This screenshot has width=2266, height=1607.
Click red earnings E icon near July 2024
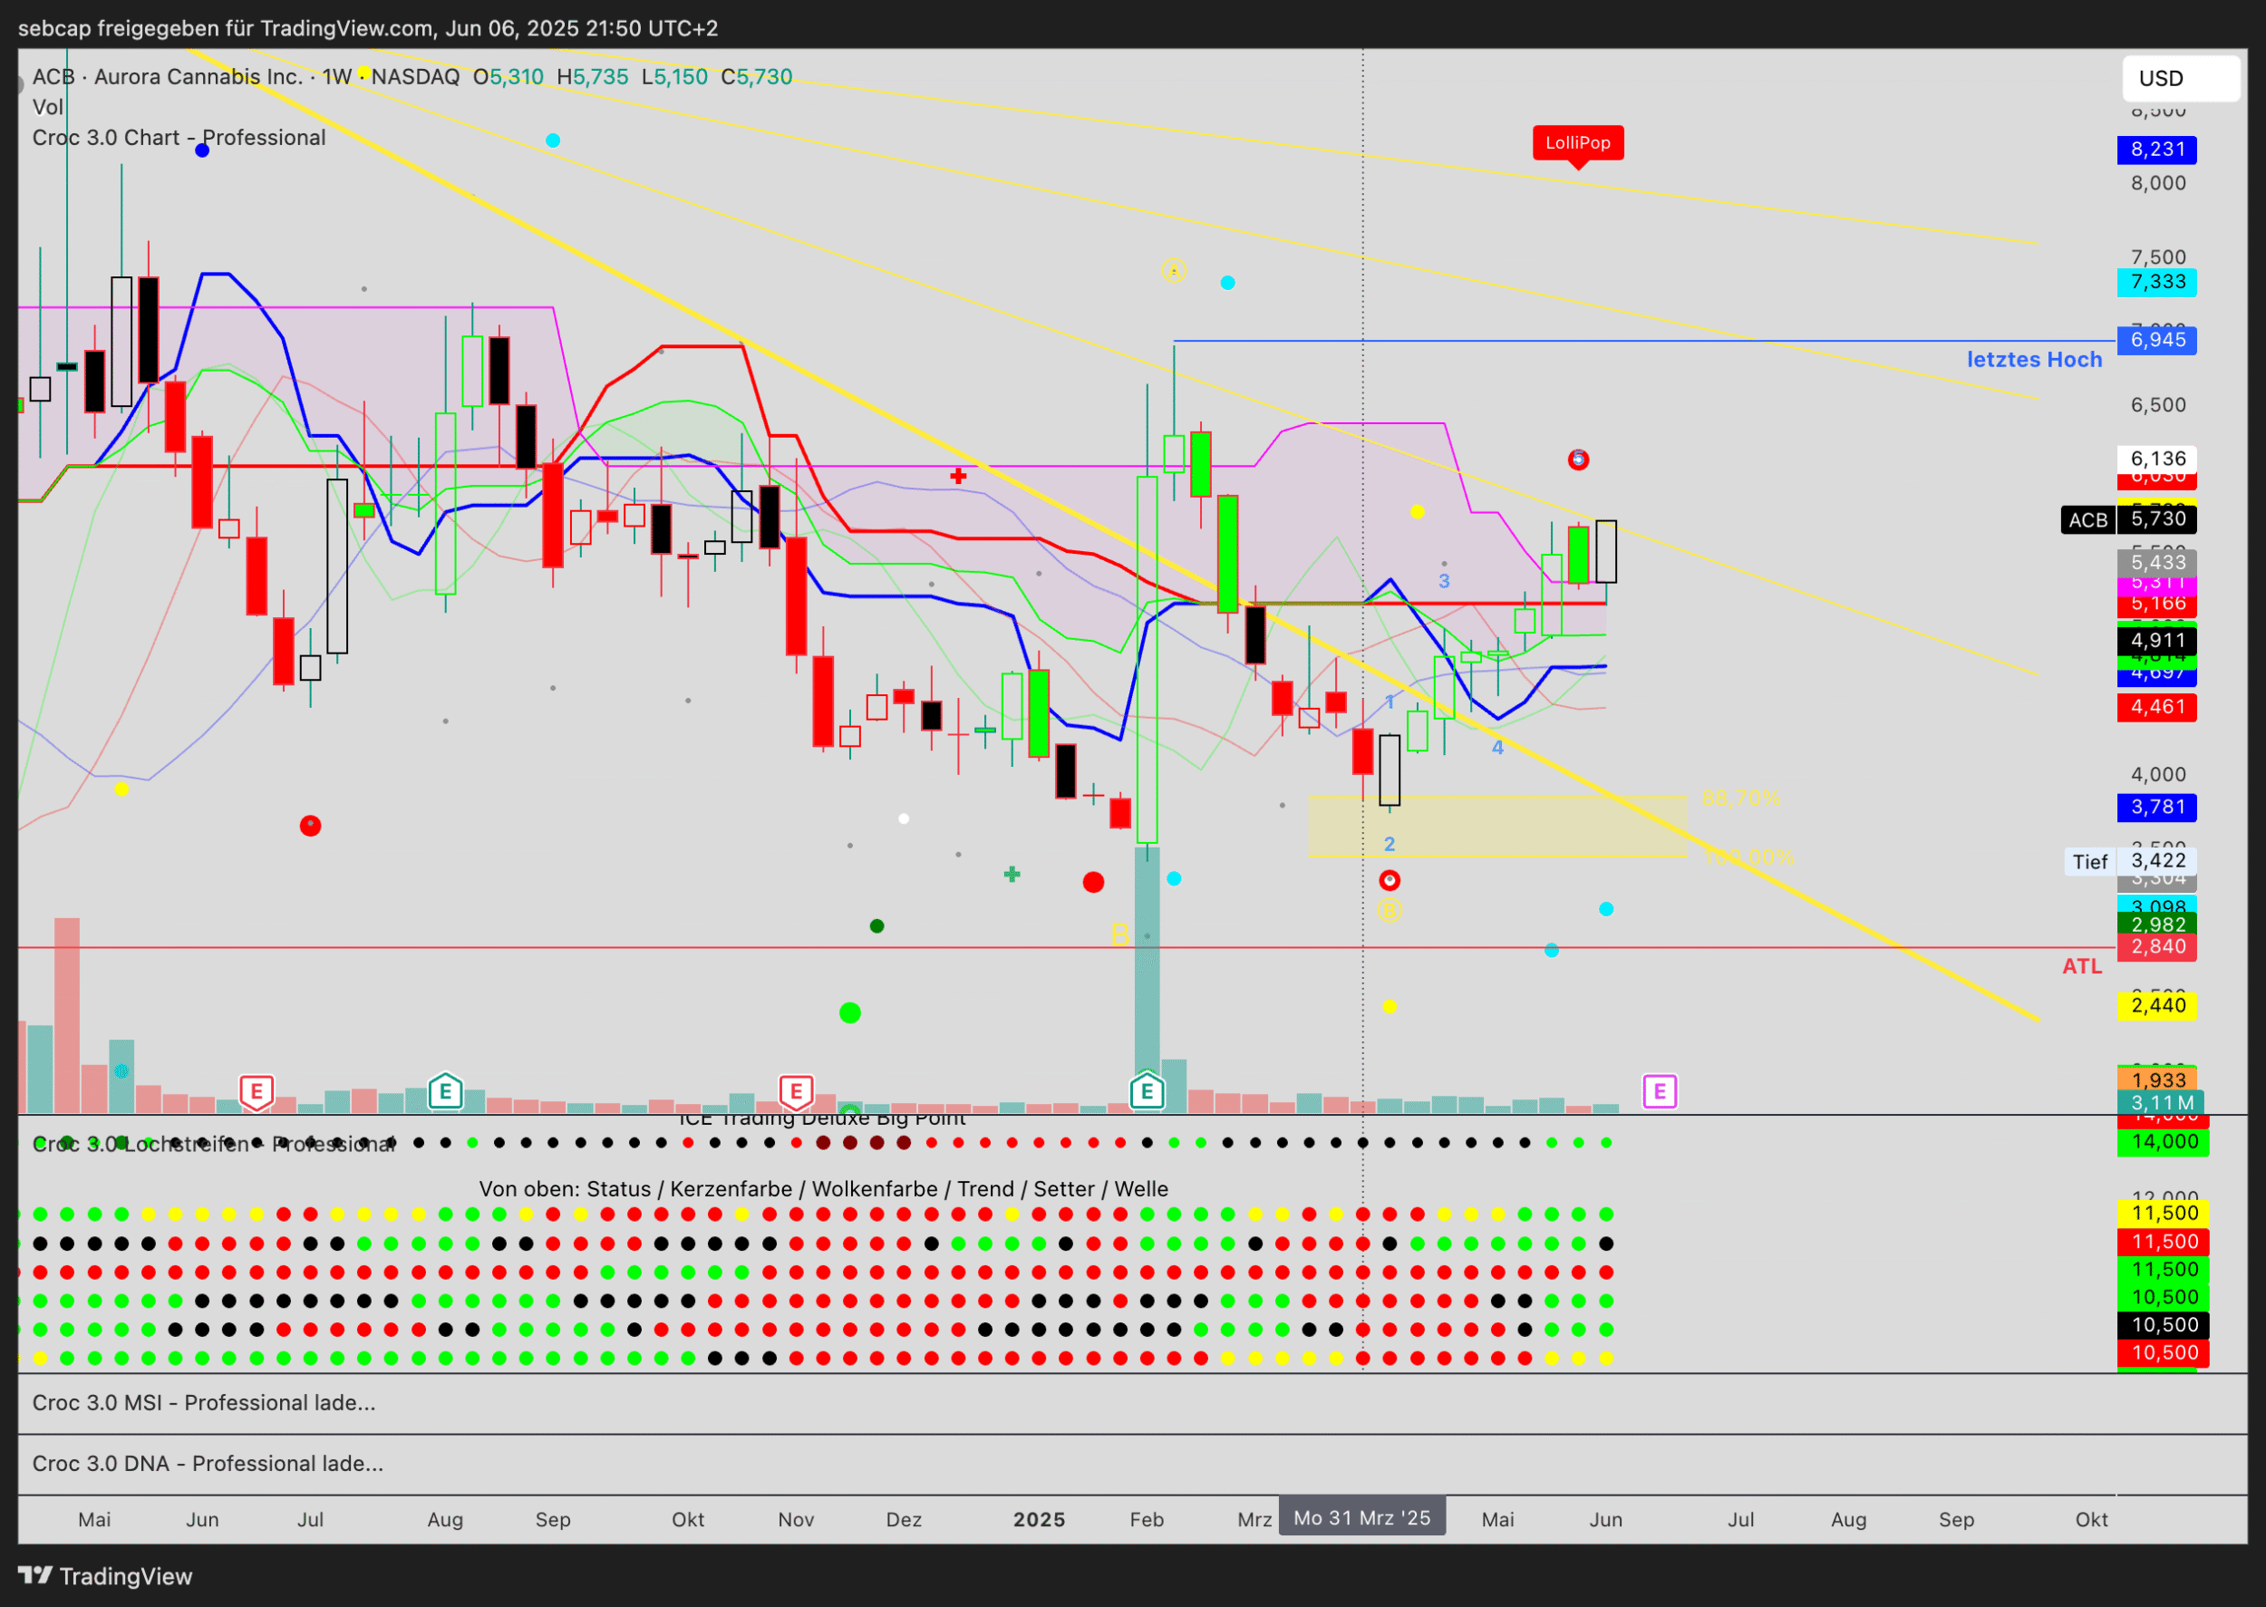tap(257, 1091)
